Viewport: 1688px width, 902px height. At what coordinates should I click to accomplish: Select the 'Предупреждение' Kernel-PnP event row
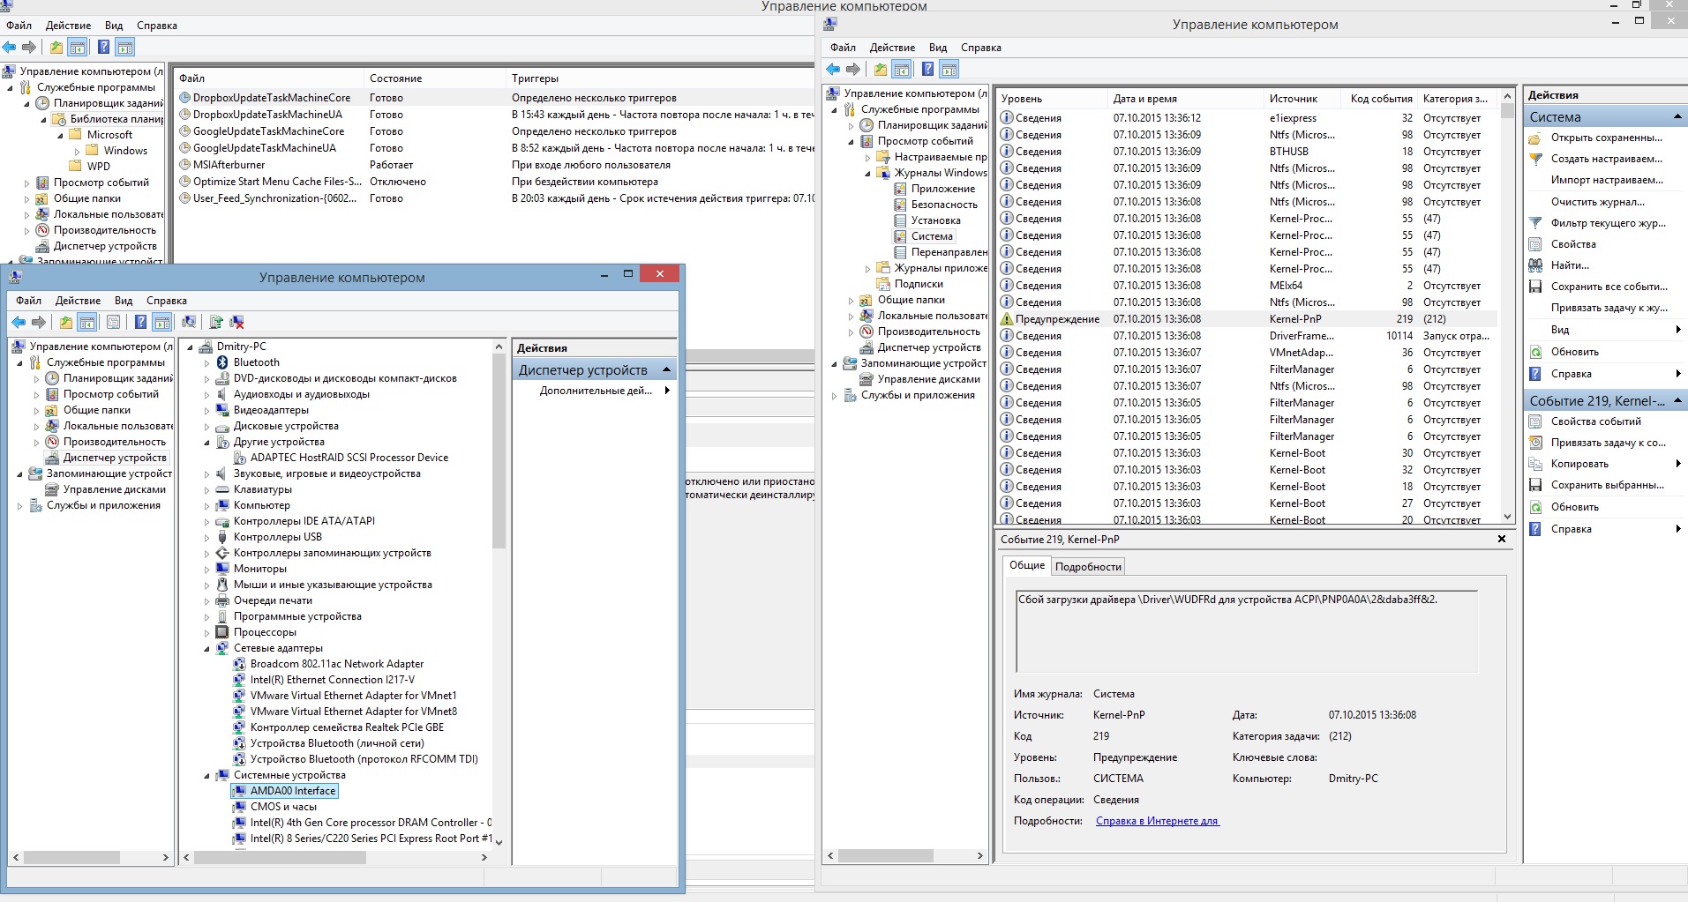[1056, 319]
